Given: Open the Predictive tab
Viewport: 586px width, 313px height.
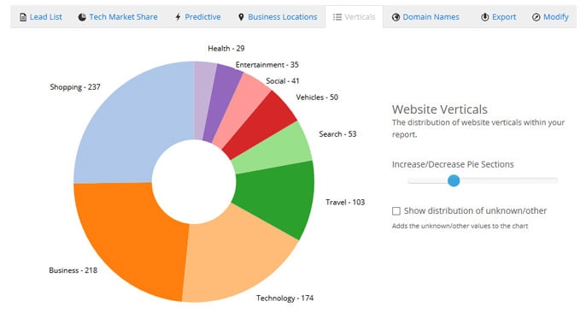Looking at the screenshot, I should tap(198, 17).
